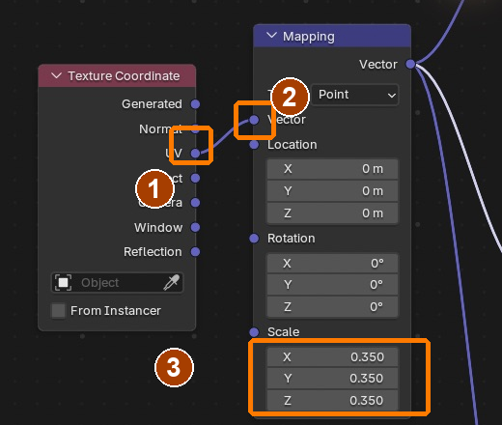The height and width of the screenshot is (425, 502).
Task: Click the Location X field
Action: pyautogui.click(x=332, y=169)
